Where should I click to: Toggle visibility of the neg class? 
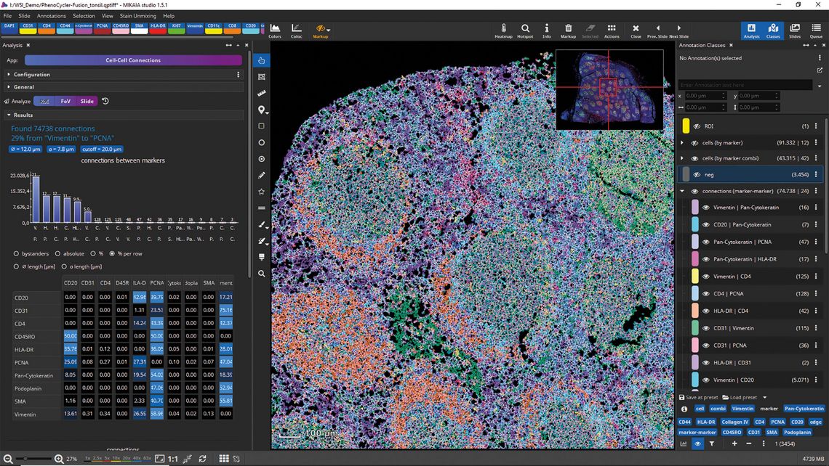click(x=697, y=175)
